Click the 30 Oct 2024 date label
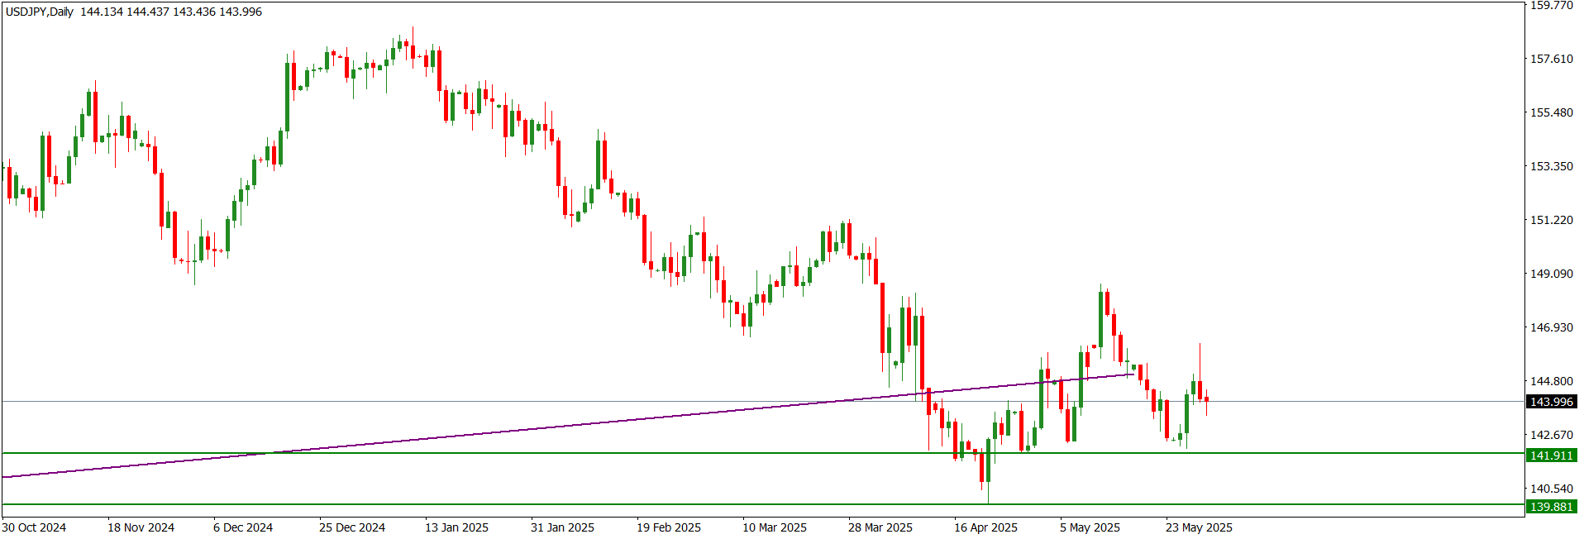 pos(34,527)
